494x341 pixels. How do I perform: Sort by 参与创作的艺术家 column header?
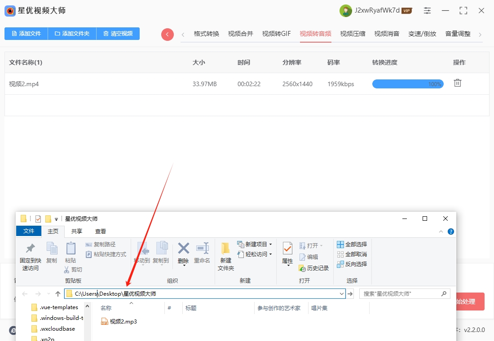[279, 308]
